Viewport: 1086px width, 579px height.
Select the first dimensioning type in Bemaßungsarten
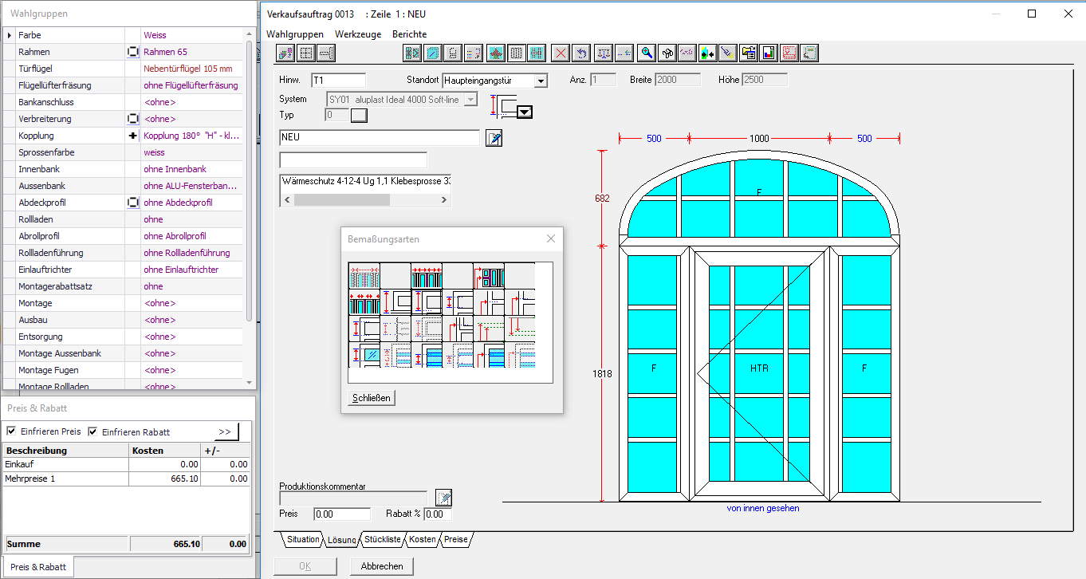pyautogui.click(x=364, y=277)
